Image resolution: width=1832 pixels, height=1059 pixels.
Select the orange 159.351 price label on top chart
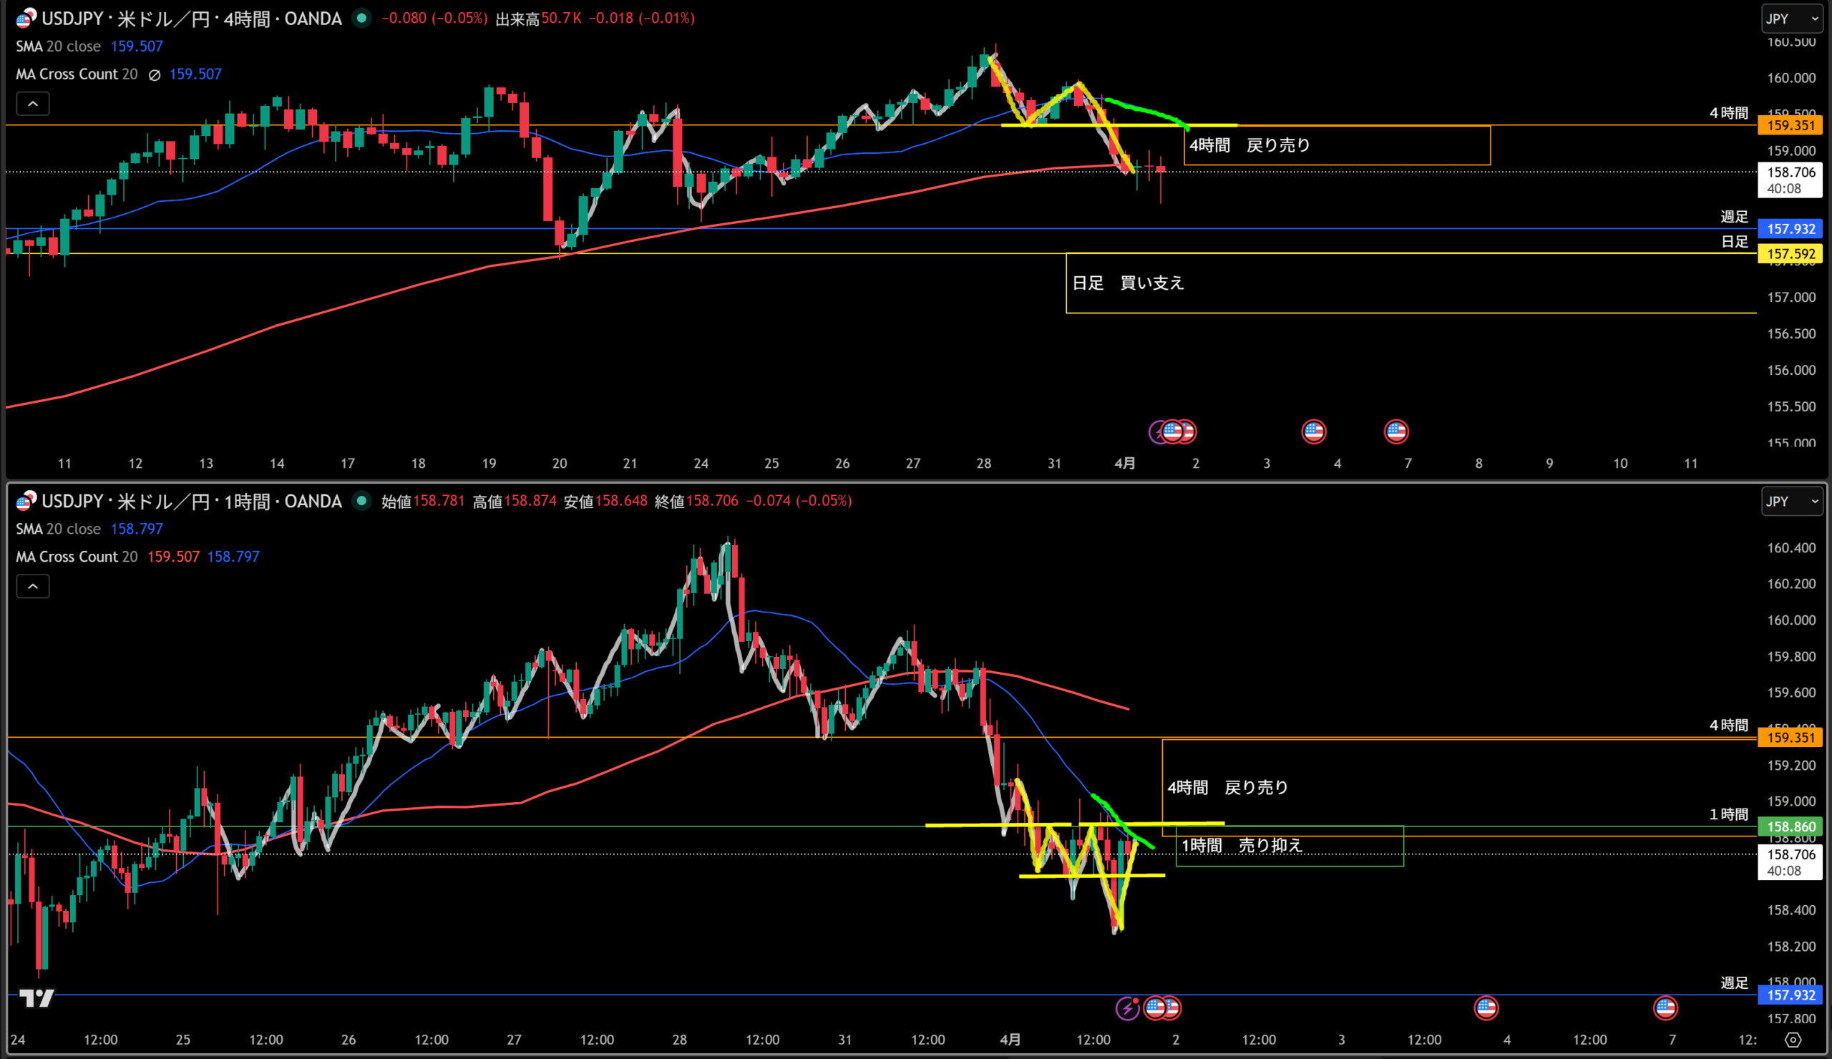coord(1790,125)
